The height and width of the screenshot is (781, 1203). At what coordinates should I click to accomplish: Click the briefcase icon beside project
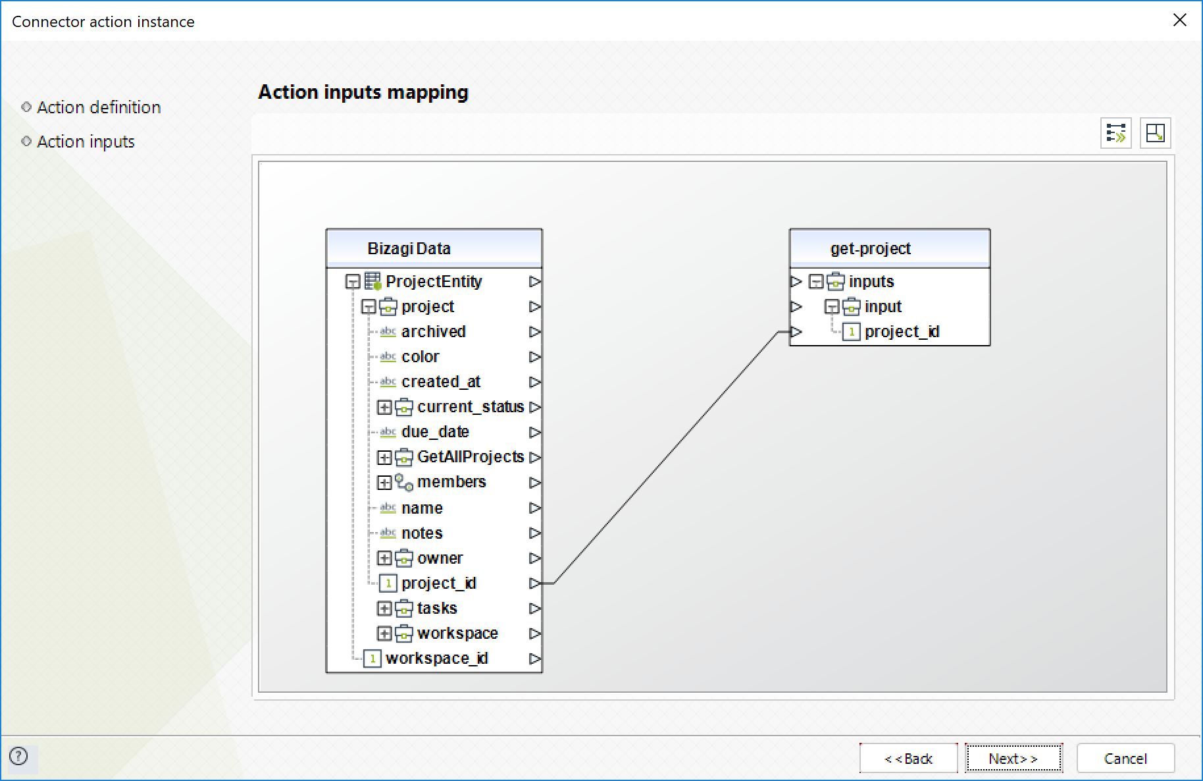(388, 306)
